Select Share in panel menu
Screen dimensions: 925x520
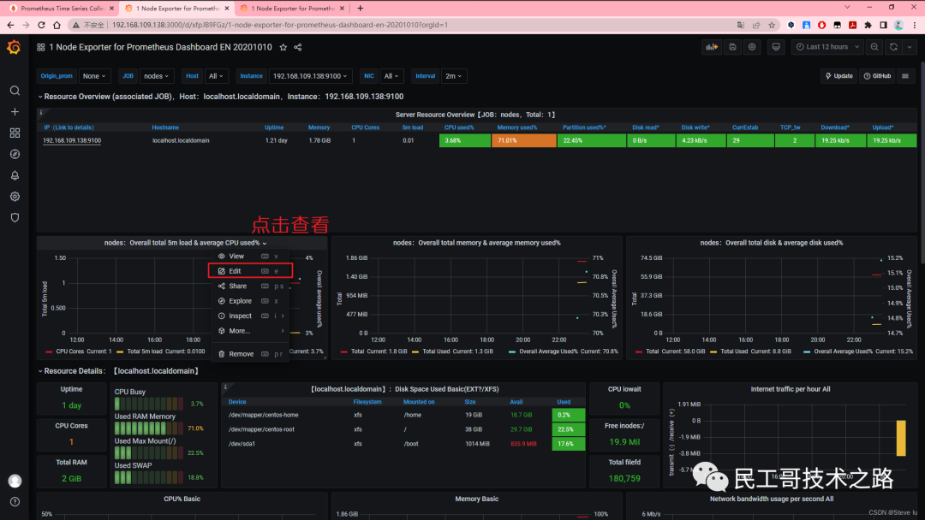[251, 287]
